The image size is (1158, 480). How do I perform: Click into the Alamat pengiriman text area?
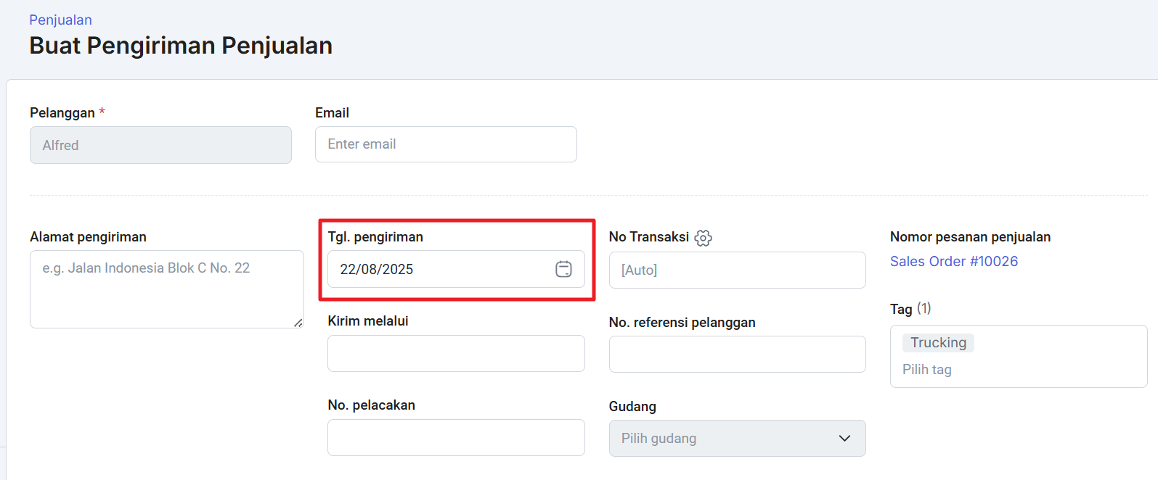coord(166,289)
